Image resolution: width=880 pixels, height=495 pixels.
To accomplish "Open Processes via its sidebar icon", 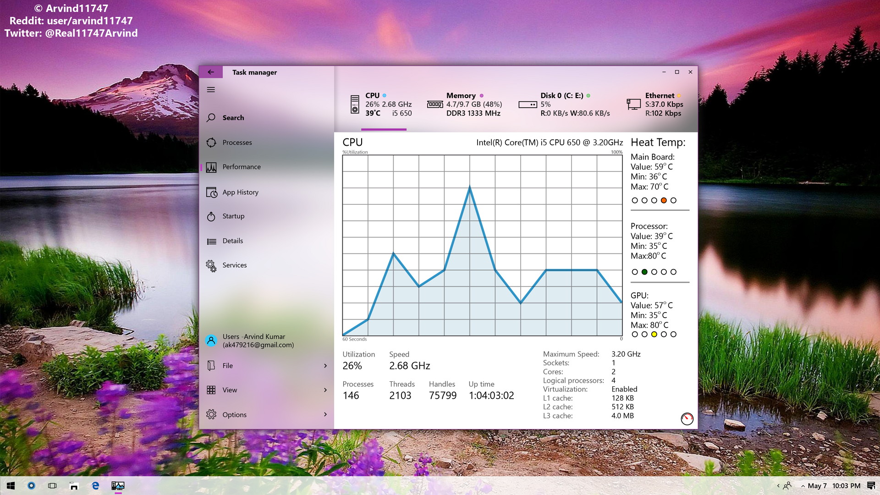I will [x=211, y=143].
